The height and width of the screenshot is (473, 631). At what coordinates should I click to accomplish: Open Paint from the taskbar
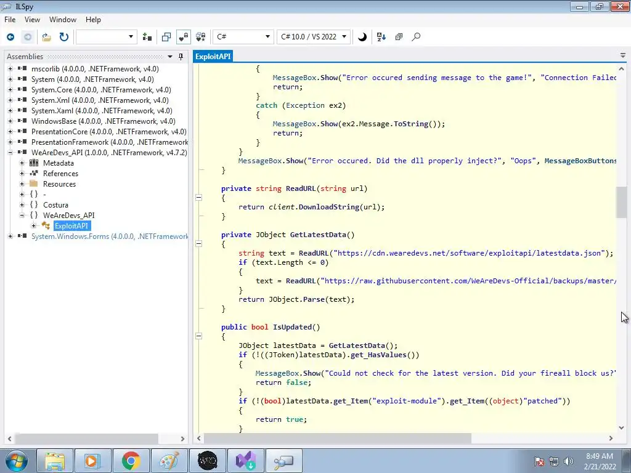coord(169,461)
